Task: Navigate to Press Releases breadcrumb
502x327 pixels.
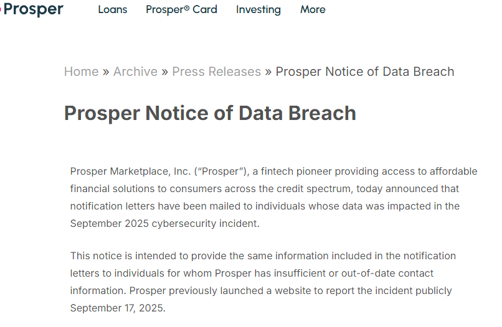Action: click(x=216, y=71)
